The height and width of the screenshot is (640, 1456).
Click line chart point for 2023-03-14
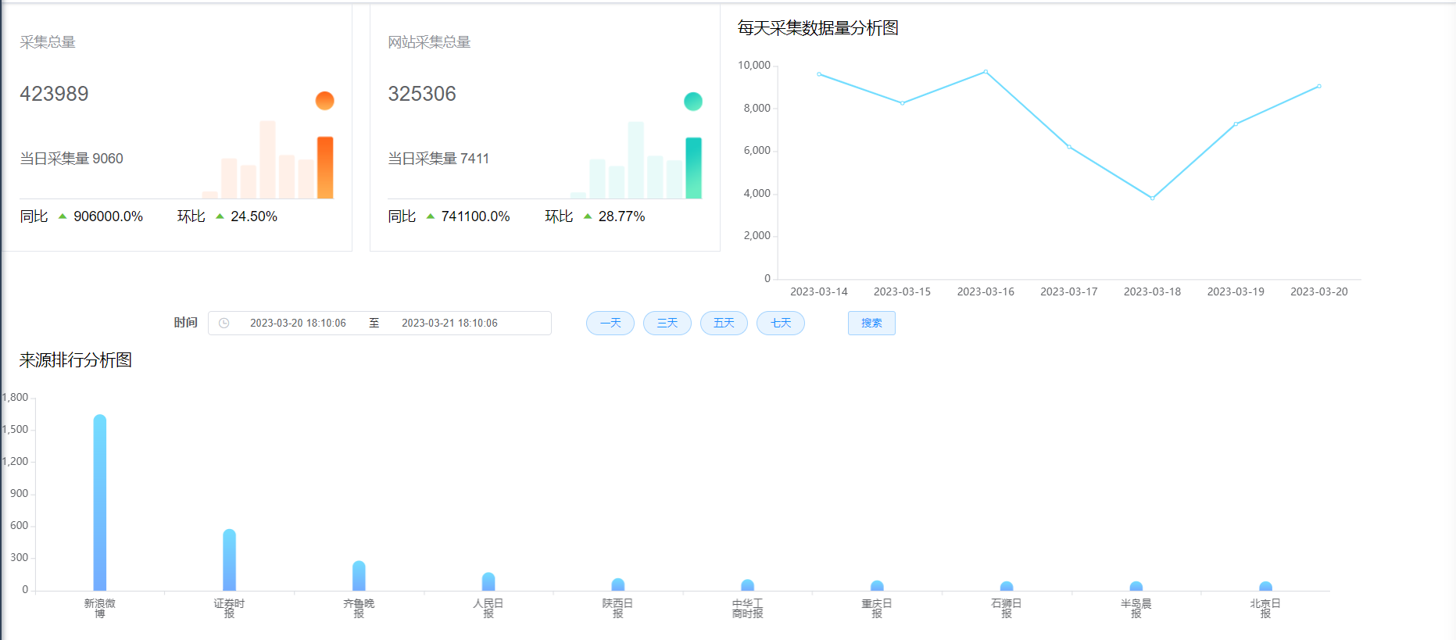point(819,74)
